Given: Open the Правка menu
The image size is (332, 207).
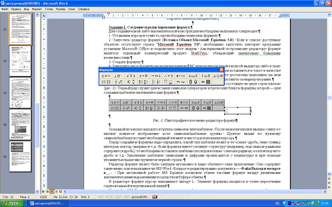Looking at the screenshot, I should pos(16,9).
